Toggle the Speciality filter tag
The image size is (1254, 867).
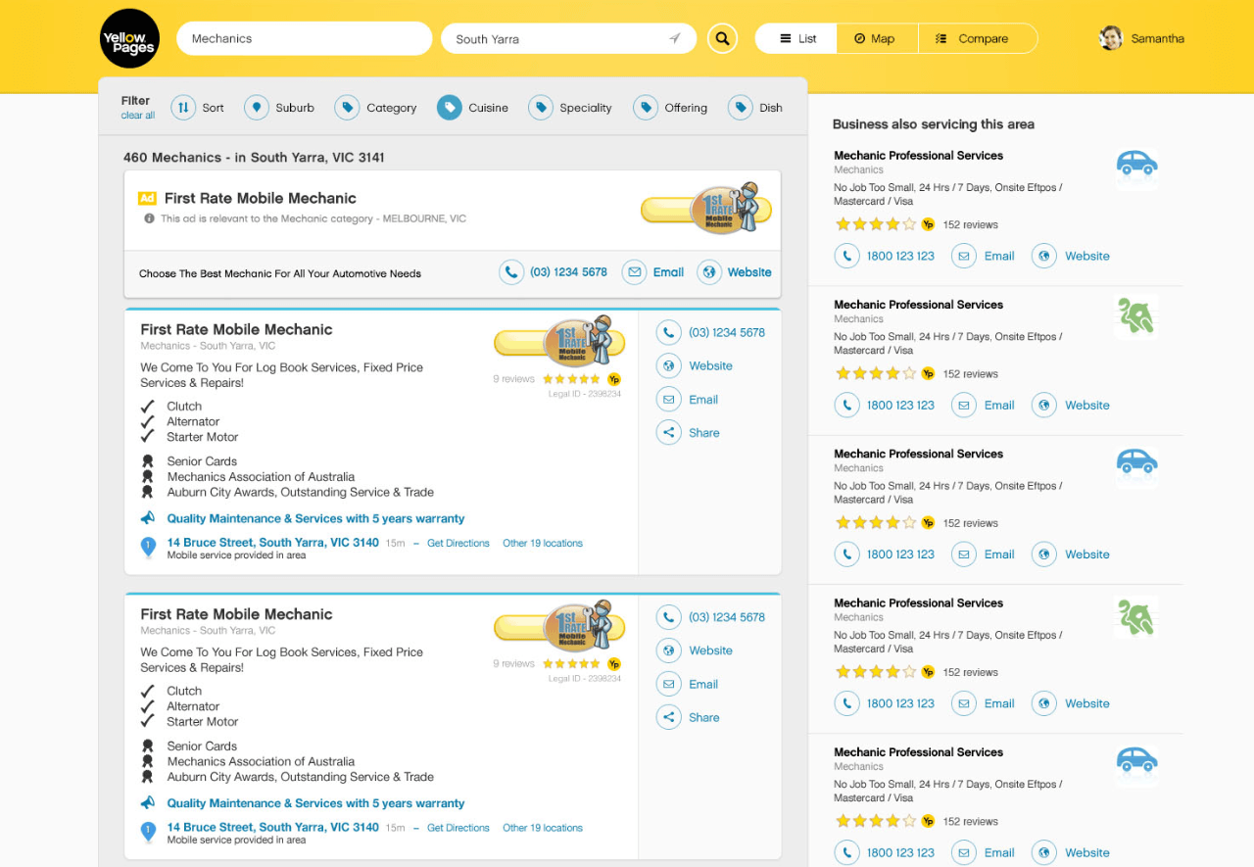click(540, 108)
